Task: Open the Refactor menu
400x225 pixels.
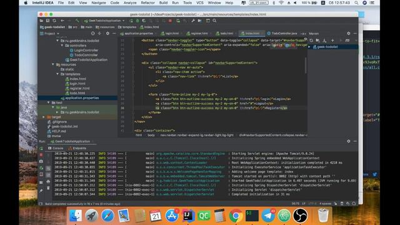Action: click(x=147, y=2)
